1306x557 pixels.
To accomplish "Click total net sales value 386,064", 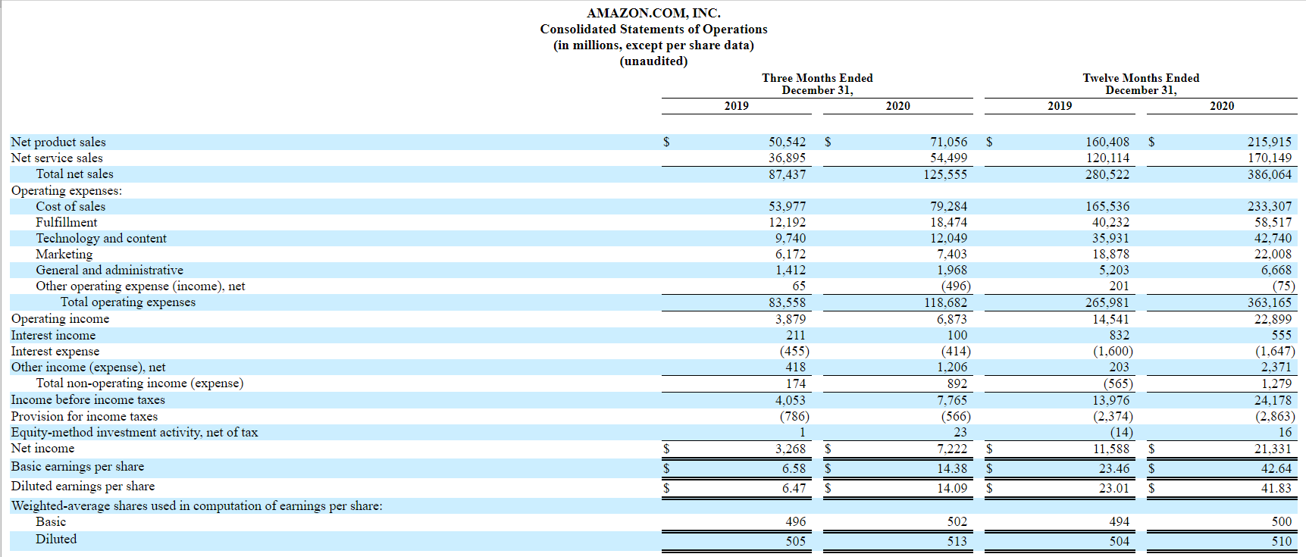I will [1270, 174].
